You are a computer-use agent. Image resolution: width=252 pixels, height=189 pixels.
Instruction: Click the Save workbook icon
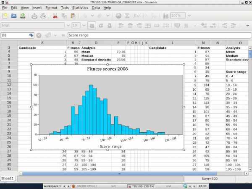tap(23, 16)
